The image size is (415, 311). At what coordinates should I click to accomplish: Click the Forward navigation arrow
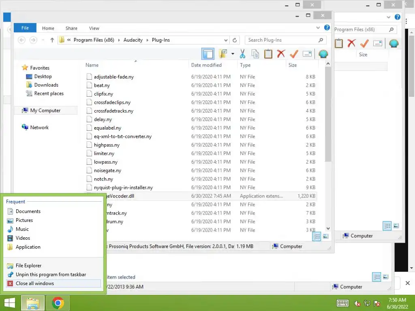[33, 40]
